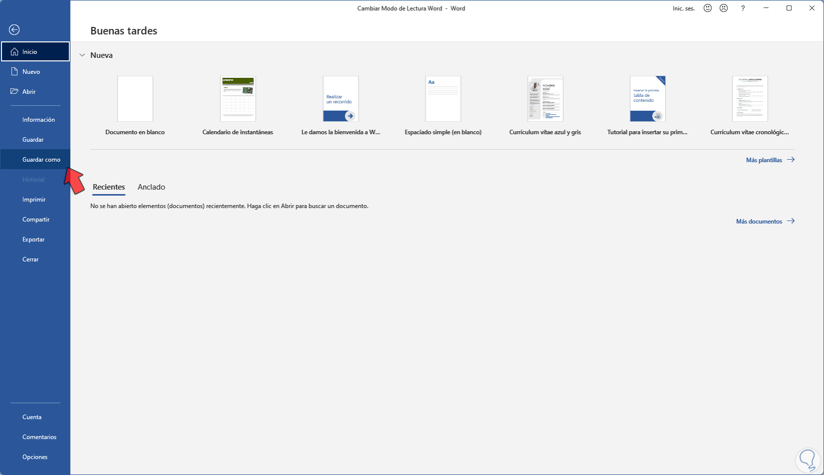Maximize the Word window
Viewport: 824px width, 475px height.
click(789, 8)
